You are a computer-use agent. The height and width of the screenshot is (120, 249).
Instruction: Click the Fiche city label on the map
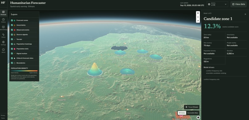tap(173, 93)
